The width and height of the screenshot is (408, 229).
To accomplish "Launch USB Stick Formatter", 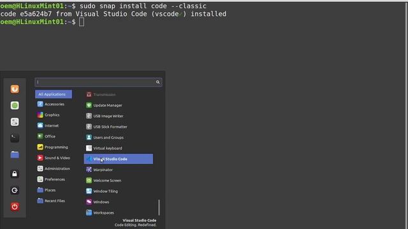I will 119,127.
